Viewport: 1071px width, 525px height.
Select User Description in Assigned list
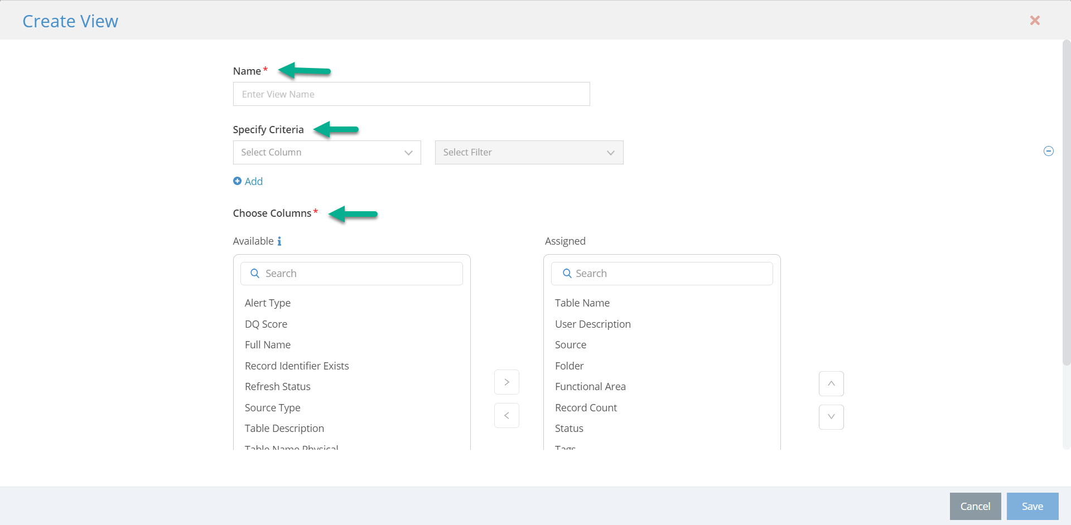592,324
